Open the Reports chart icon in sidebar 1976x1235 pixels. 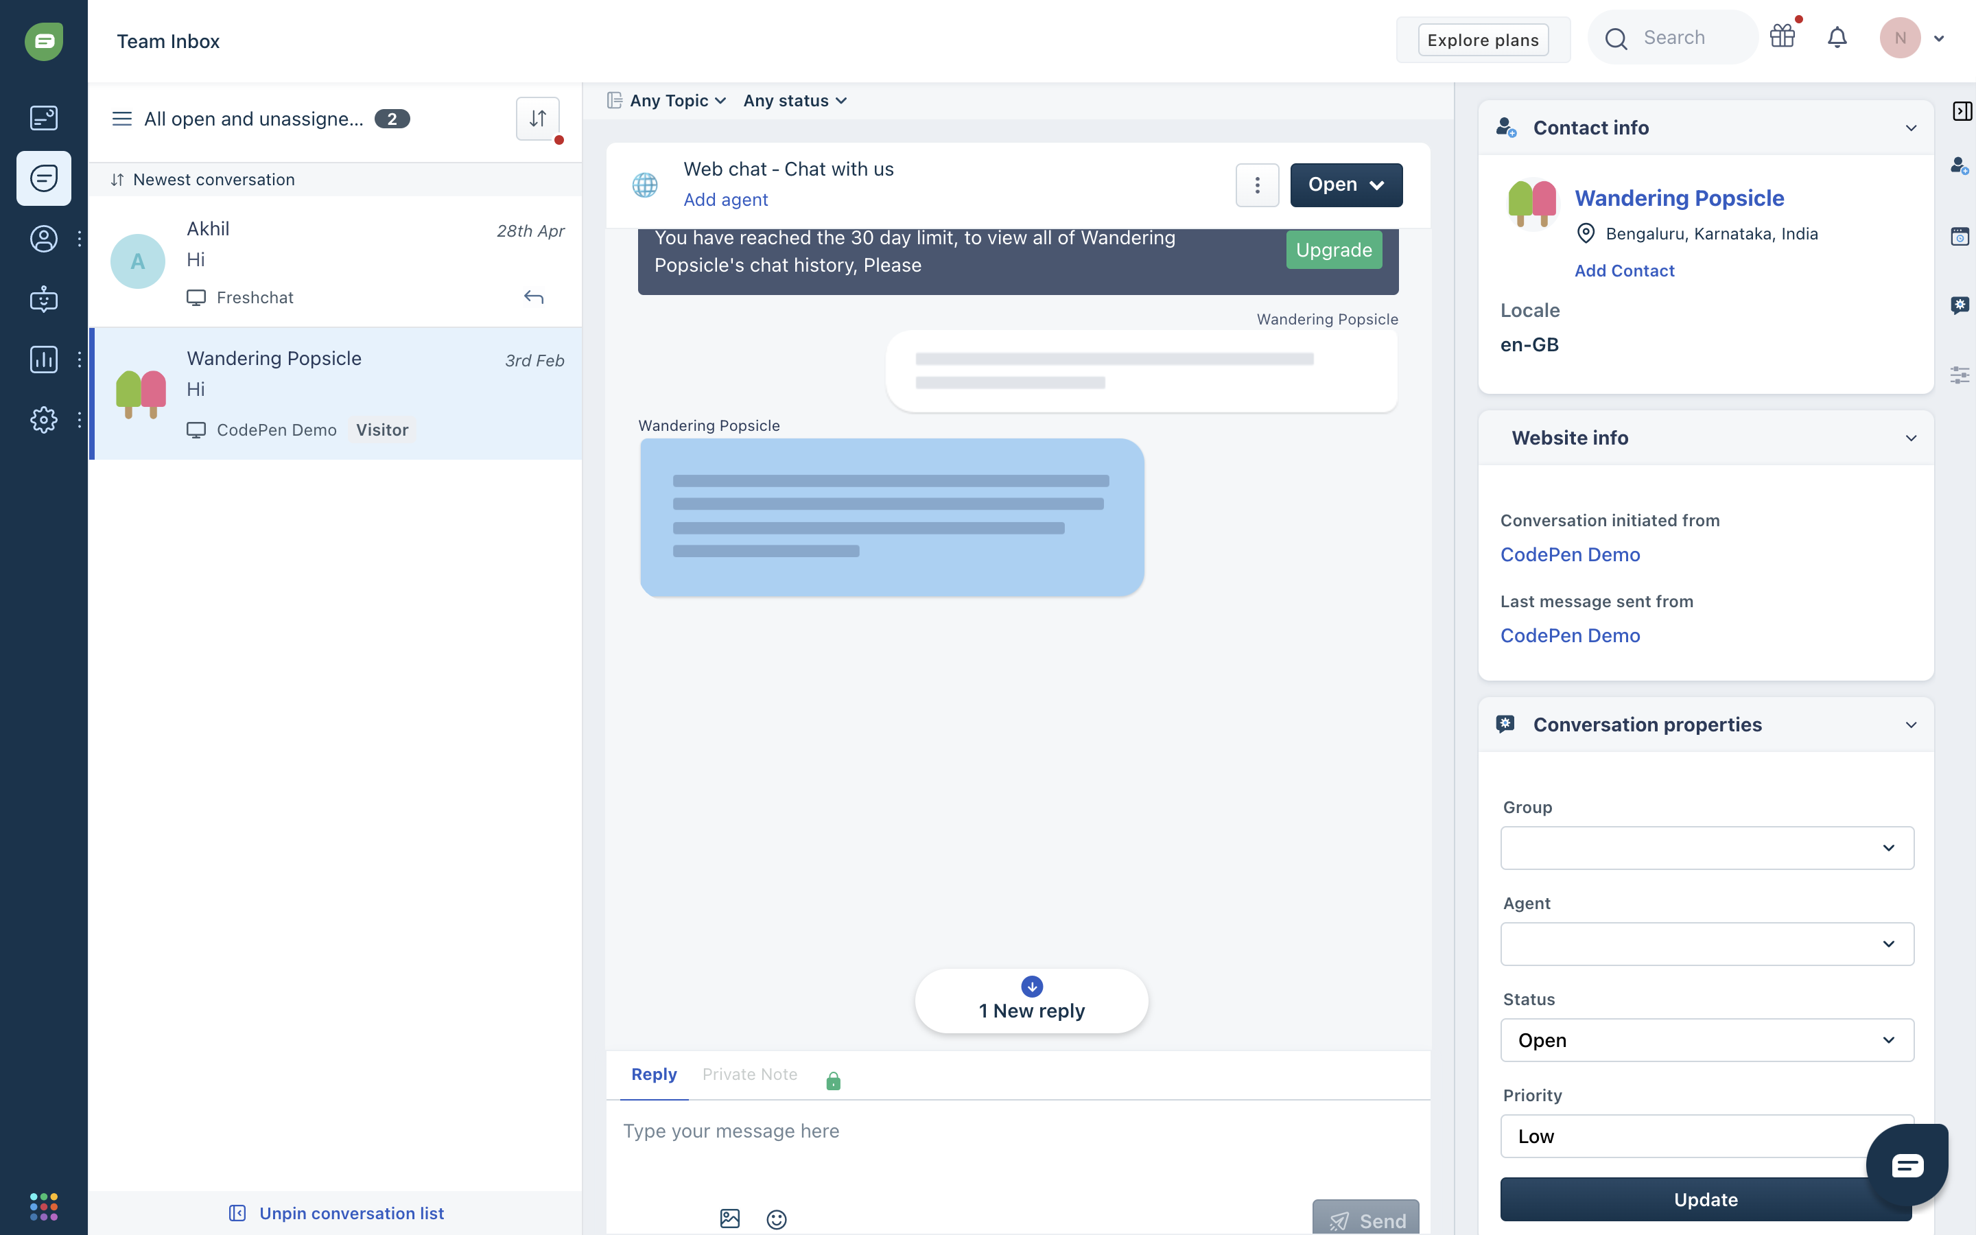click(44, 360)
